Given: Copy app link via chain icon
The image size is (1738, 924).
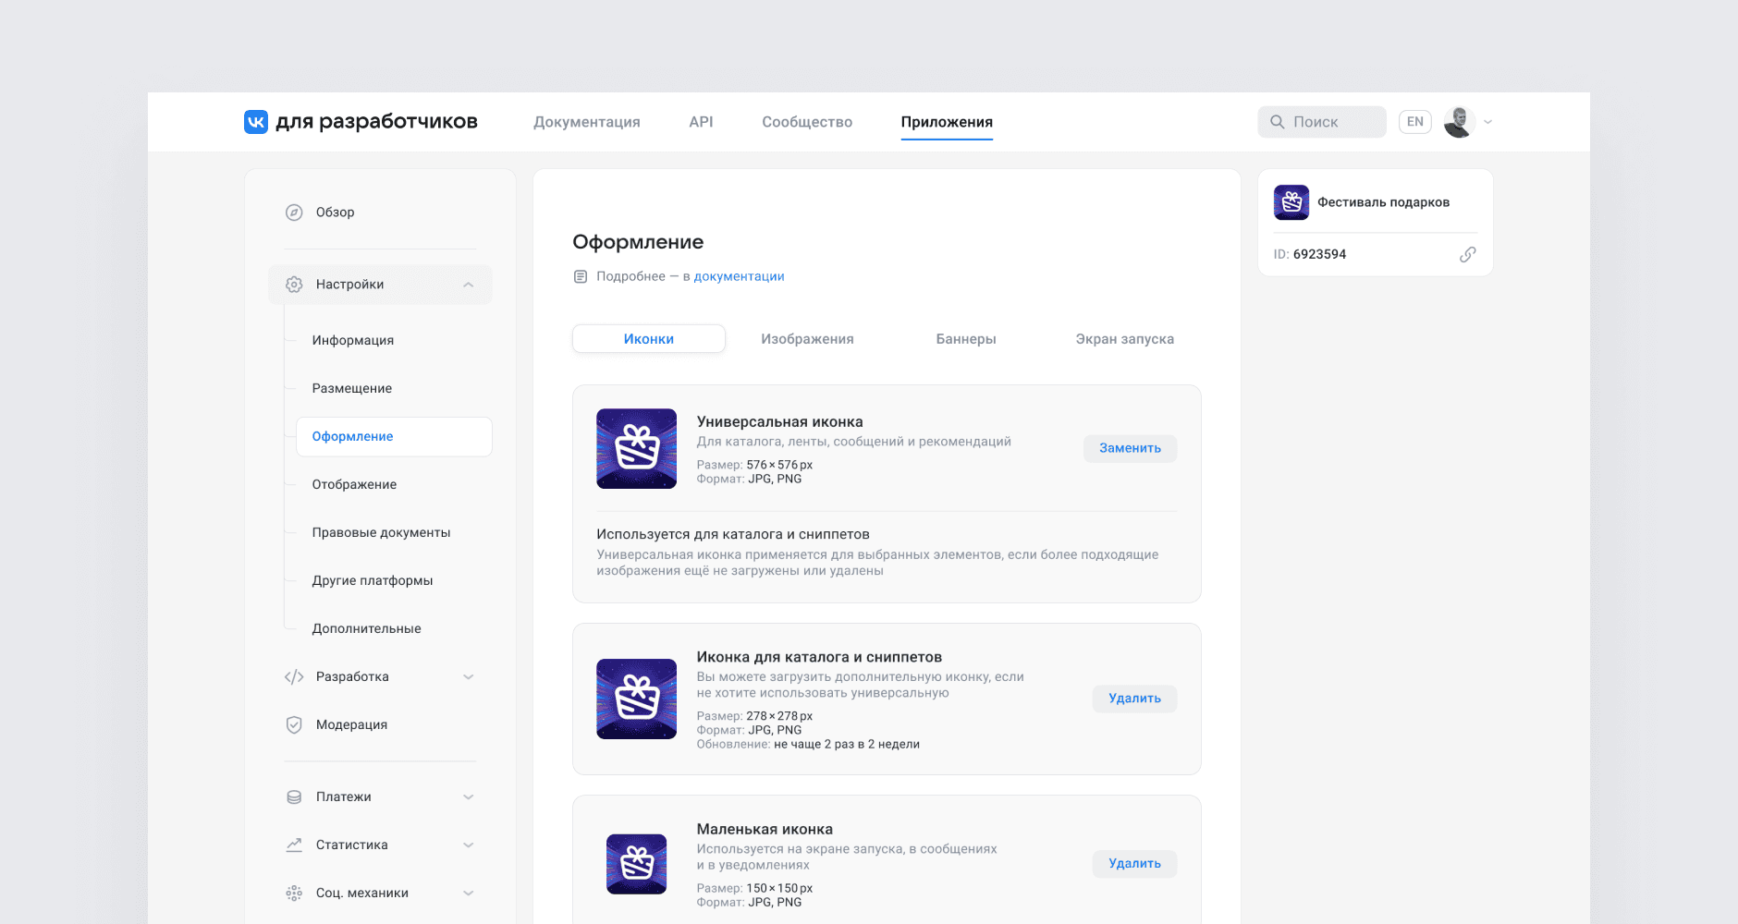Looking at the screenshot, I should (x=1467, y=255).
